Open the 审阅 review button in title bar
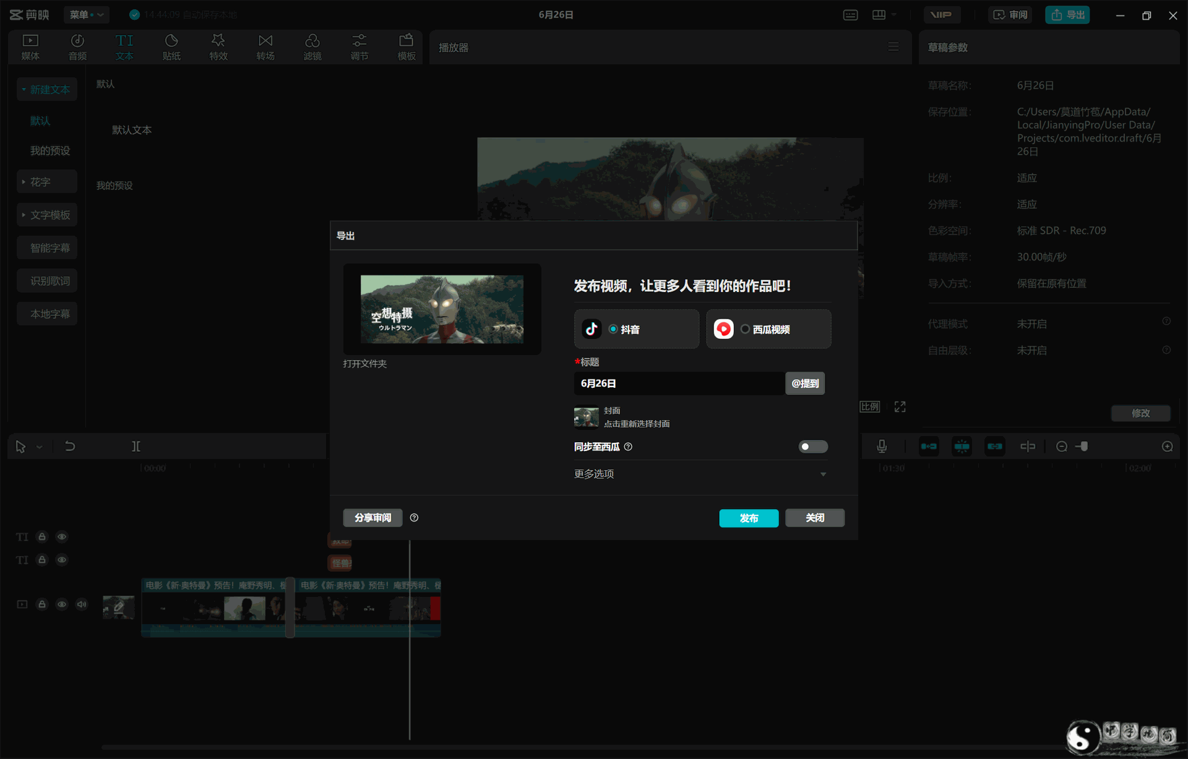Viewport: 1188px width, 759px height. [x=1010, y=15]
